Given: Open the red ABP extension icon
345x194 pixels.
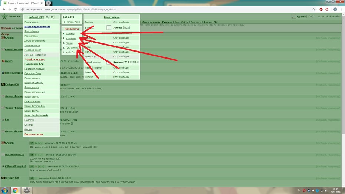Looking at the screenshot, I should (321, 9).
